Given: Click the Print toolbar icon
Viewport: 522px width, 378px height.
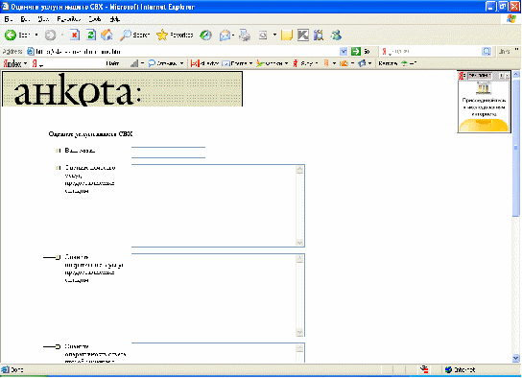Looking at the screenshot, I should (245, 35).
